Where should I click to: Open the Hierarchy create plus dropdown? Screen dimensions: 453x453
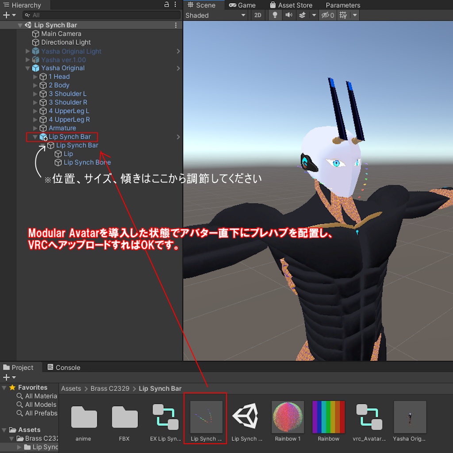click(9, 15)
